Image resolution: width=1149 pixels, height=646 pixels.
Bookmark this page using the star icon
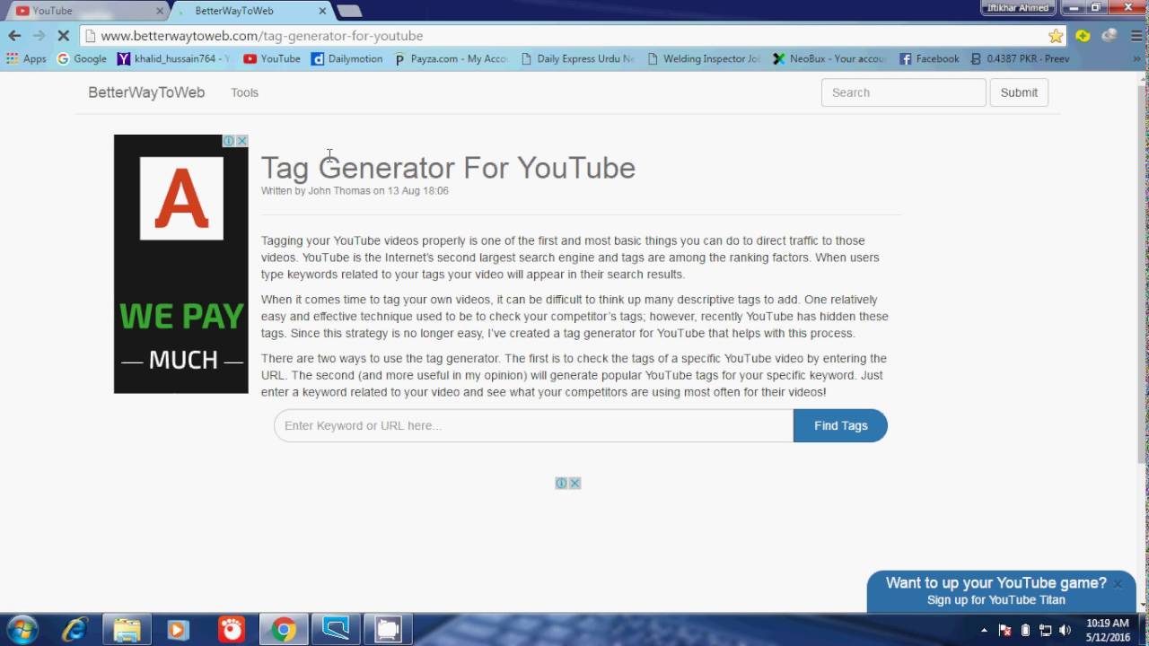[x=1054, y=36]
